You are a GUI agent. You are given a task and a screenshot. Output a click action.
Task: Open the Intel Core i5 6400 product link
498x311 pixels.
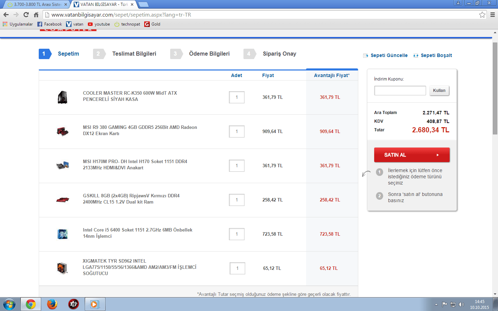(x=138, y=233)
